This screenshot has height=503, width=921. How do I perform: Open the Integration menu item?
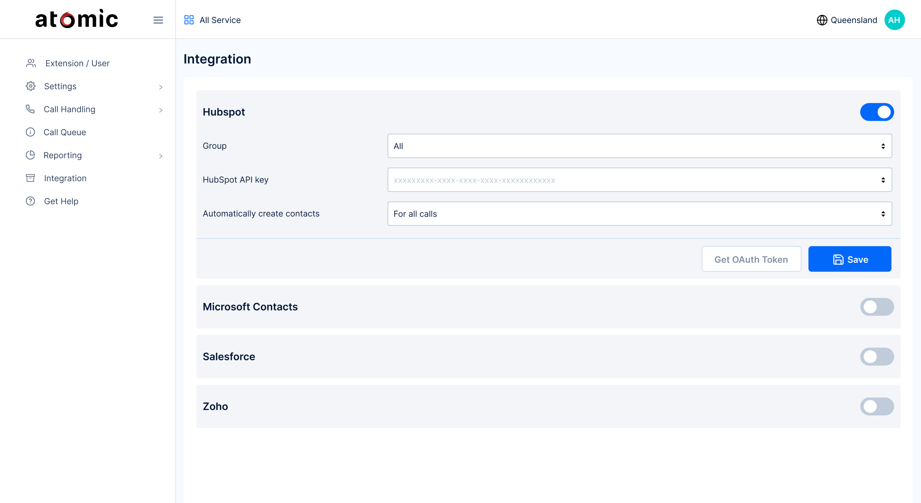[65, 178]
